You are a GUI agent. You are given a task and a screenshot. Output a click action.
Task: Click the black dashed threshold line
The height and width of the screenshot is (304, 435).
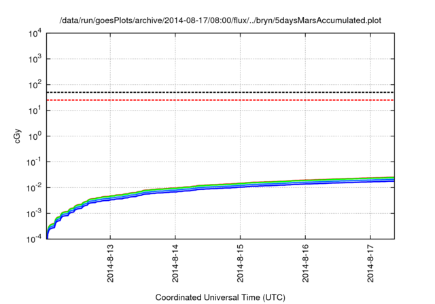point(220,92)
